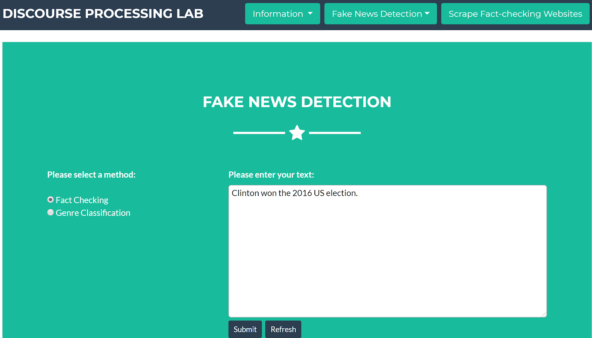This screenshot has height=338, width=592.
Task: Click the 'Please enter your text:' label
Action: [271, 175]
